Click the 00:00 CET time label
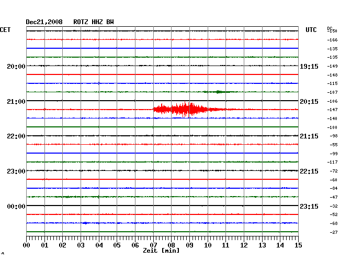 16,206
